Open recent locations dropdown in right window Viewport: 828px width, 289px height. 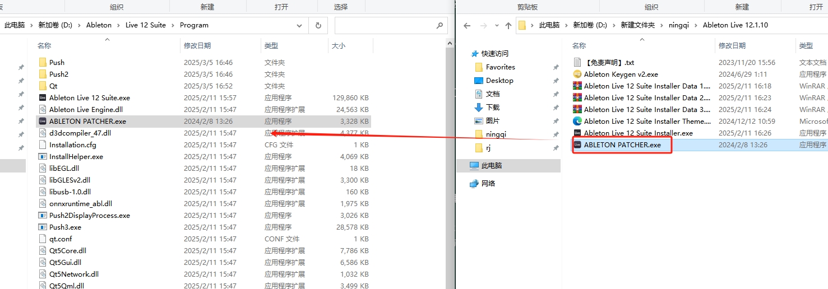point(496,25)
